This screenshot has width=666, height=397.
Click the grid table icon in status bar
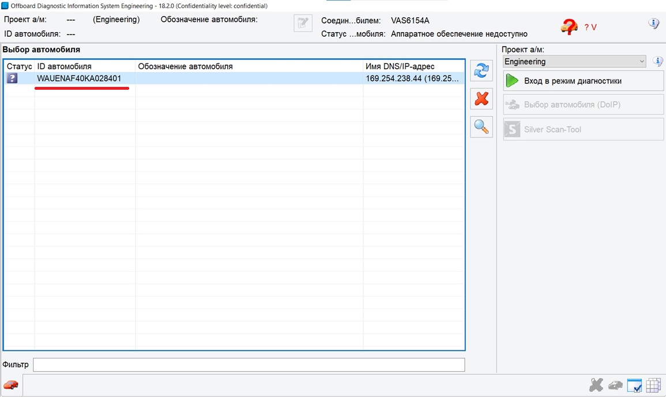pyautogui.click(x=653, y=385)
